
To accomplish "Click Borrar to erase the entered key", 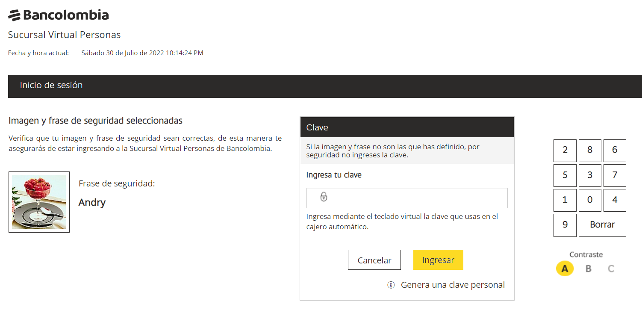I will pyautogui.click(x=602, y=225).
